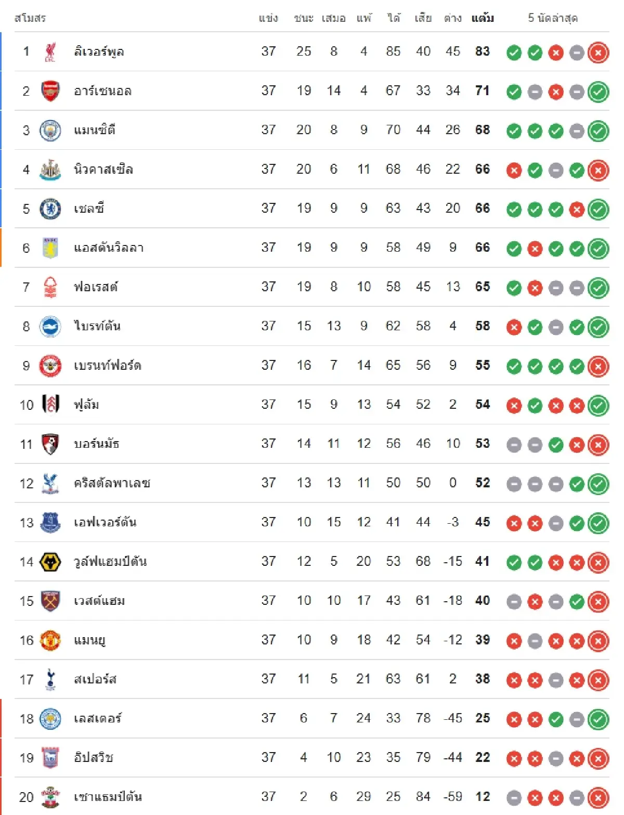Open the ลิเวอร์พูล team link
The height and width of the screenshot is (815, 624).
99,51
